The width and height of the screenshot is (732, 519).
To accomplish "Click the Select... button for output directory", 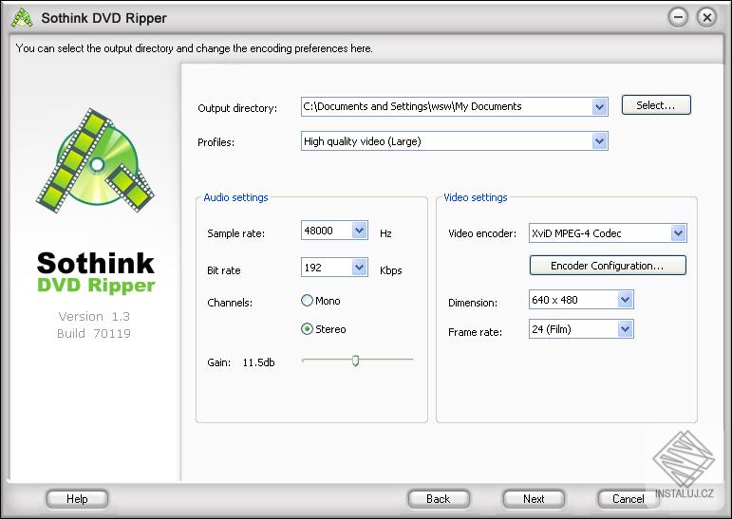I will [656, 105].
